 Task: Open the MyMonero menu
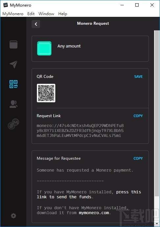click(13, 14)
